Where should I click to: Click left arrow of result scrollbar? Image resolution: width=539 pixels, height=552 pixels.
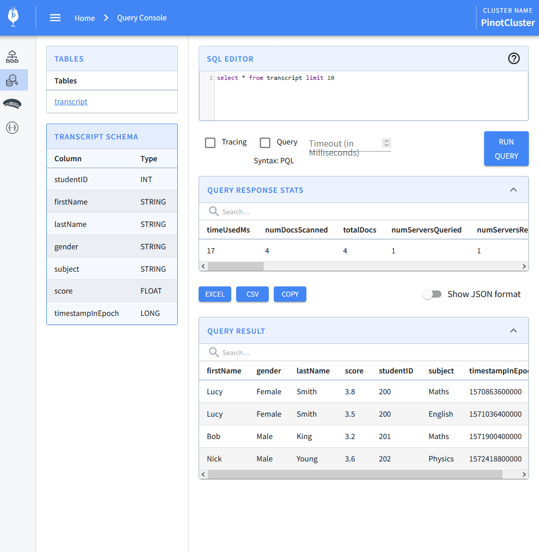(x=203, y=475)
